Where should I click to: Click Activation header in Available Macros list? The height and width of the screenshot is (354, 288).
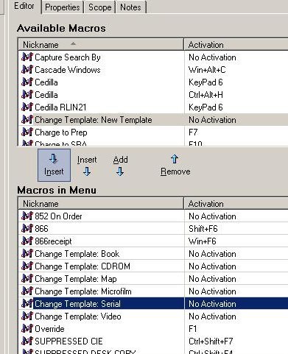coord(236,45)
